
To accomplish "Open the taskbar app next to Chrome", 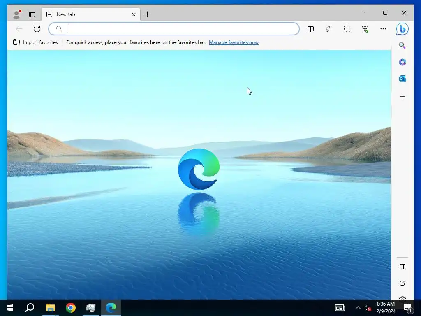I will point(91,308).
